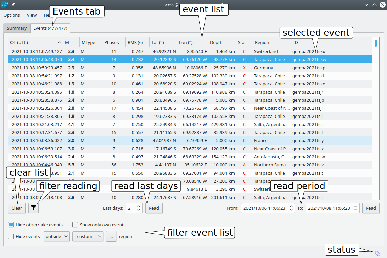Image resolution: width=387 pixels, height=258 pixels.
Task: Click the filter funnel icon button
Action: tap(34, 208)
